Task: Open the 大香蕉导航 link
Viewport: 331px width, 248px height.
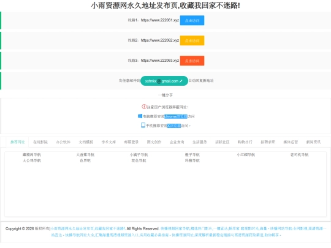Action: (x=85, y=154)
